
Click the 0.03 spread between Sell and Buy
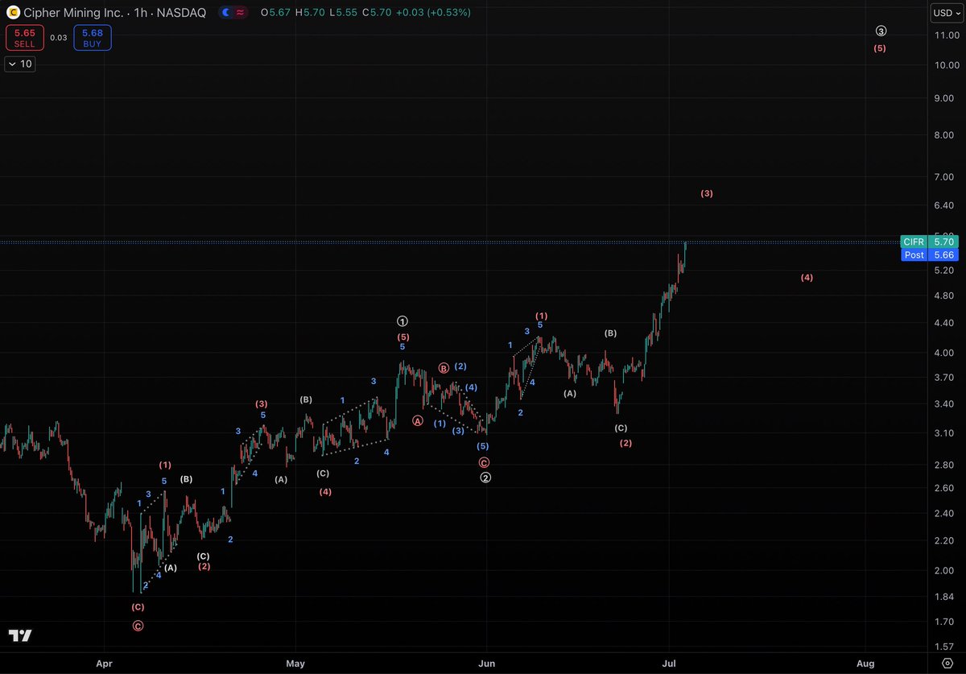[59, 37]
